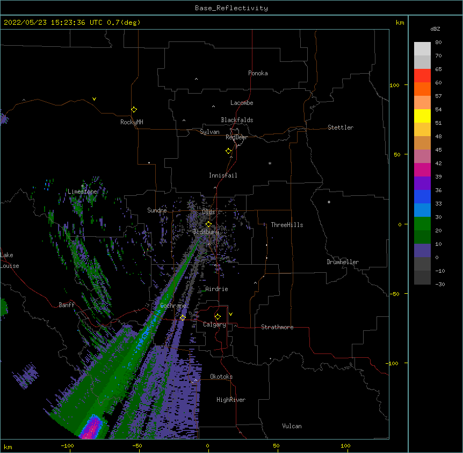This screenshot has width=463, height=453.
Task: Click the HighRiver label
Action: pos(231,400)
